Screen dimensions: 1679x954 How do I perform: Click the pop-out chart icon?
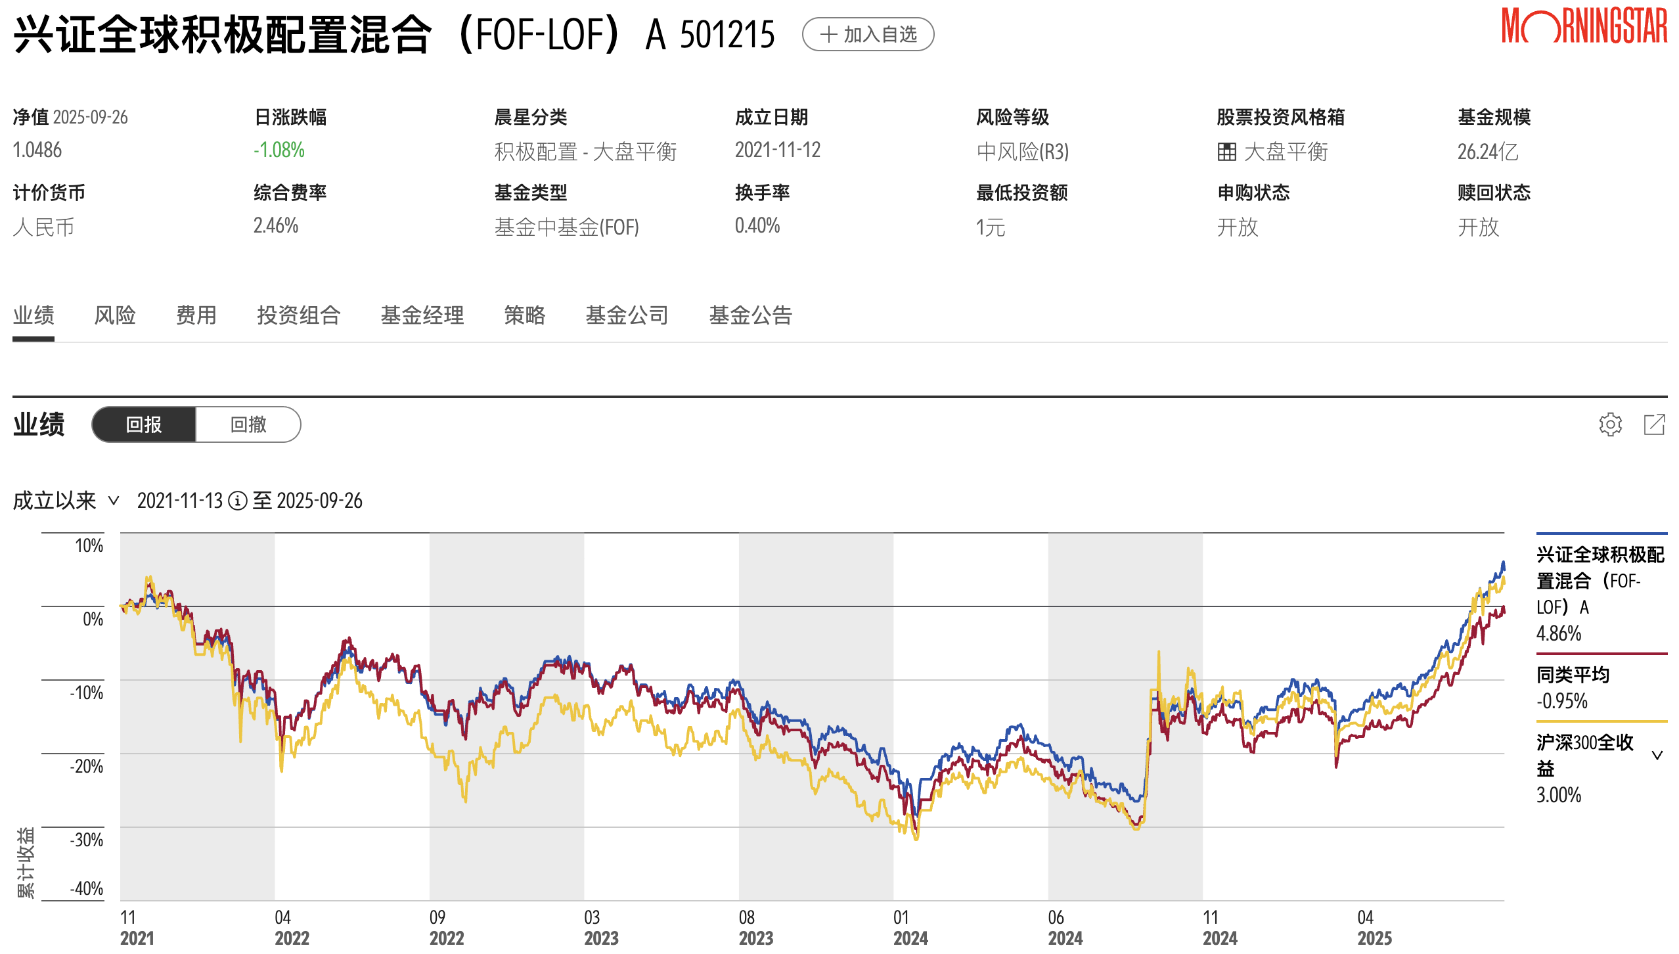tap(1654, 424)
